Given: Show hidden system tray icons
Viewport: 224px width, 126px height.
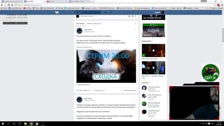Looking at the screenshot, I should point(201,124).
